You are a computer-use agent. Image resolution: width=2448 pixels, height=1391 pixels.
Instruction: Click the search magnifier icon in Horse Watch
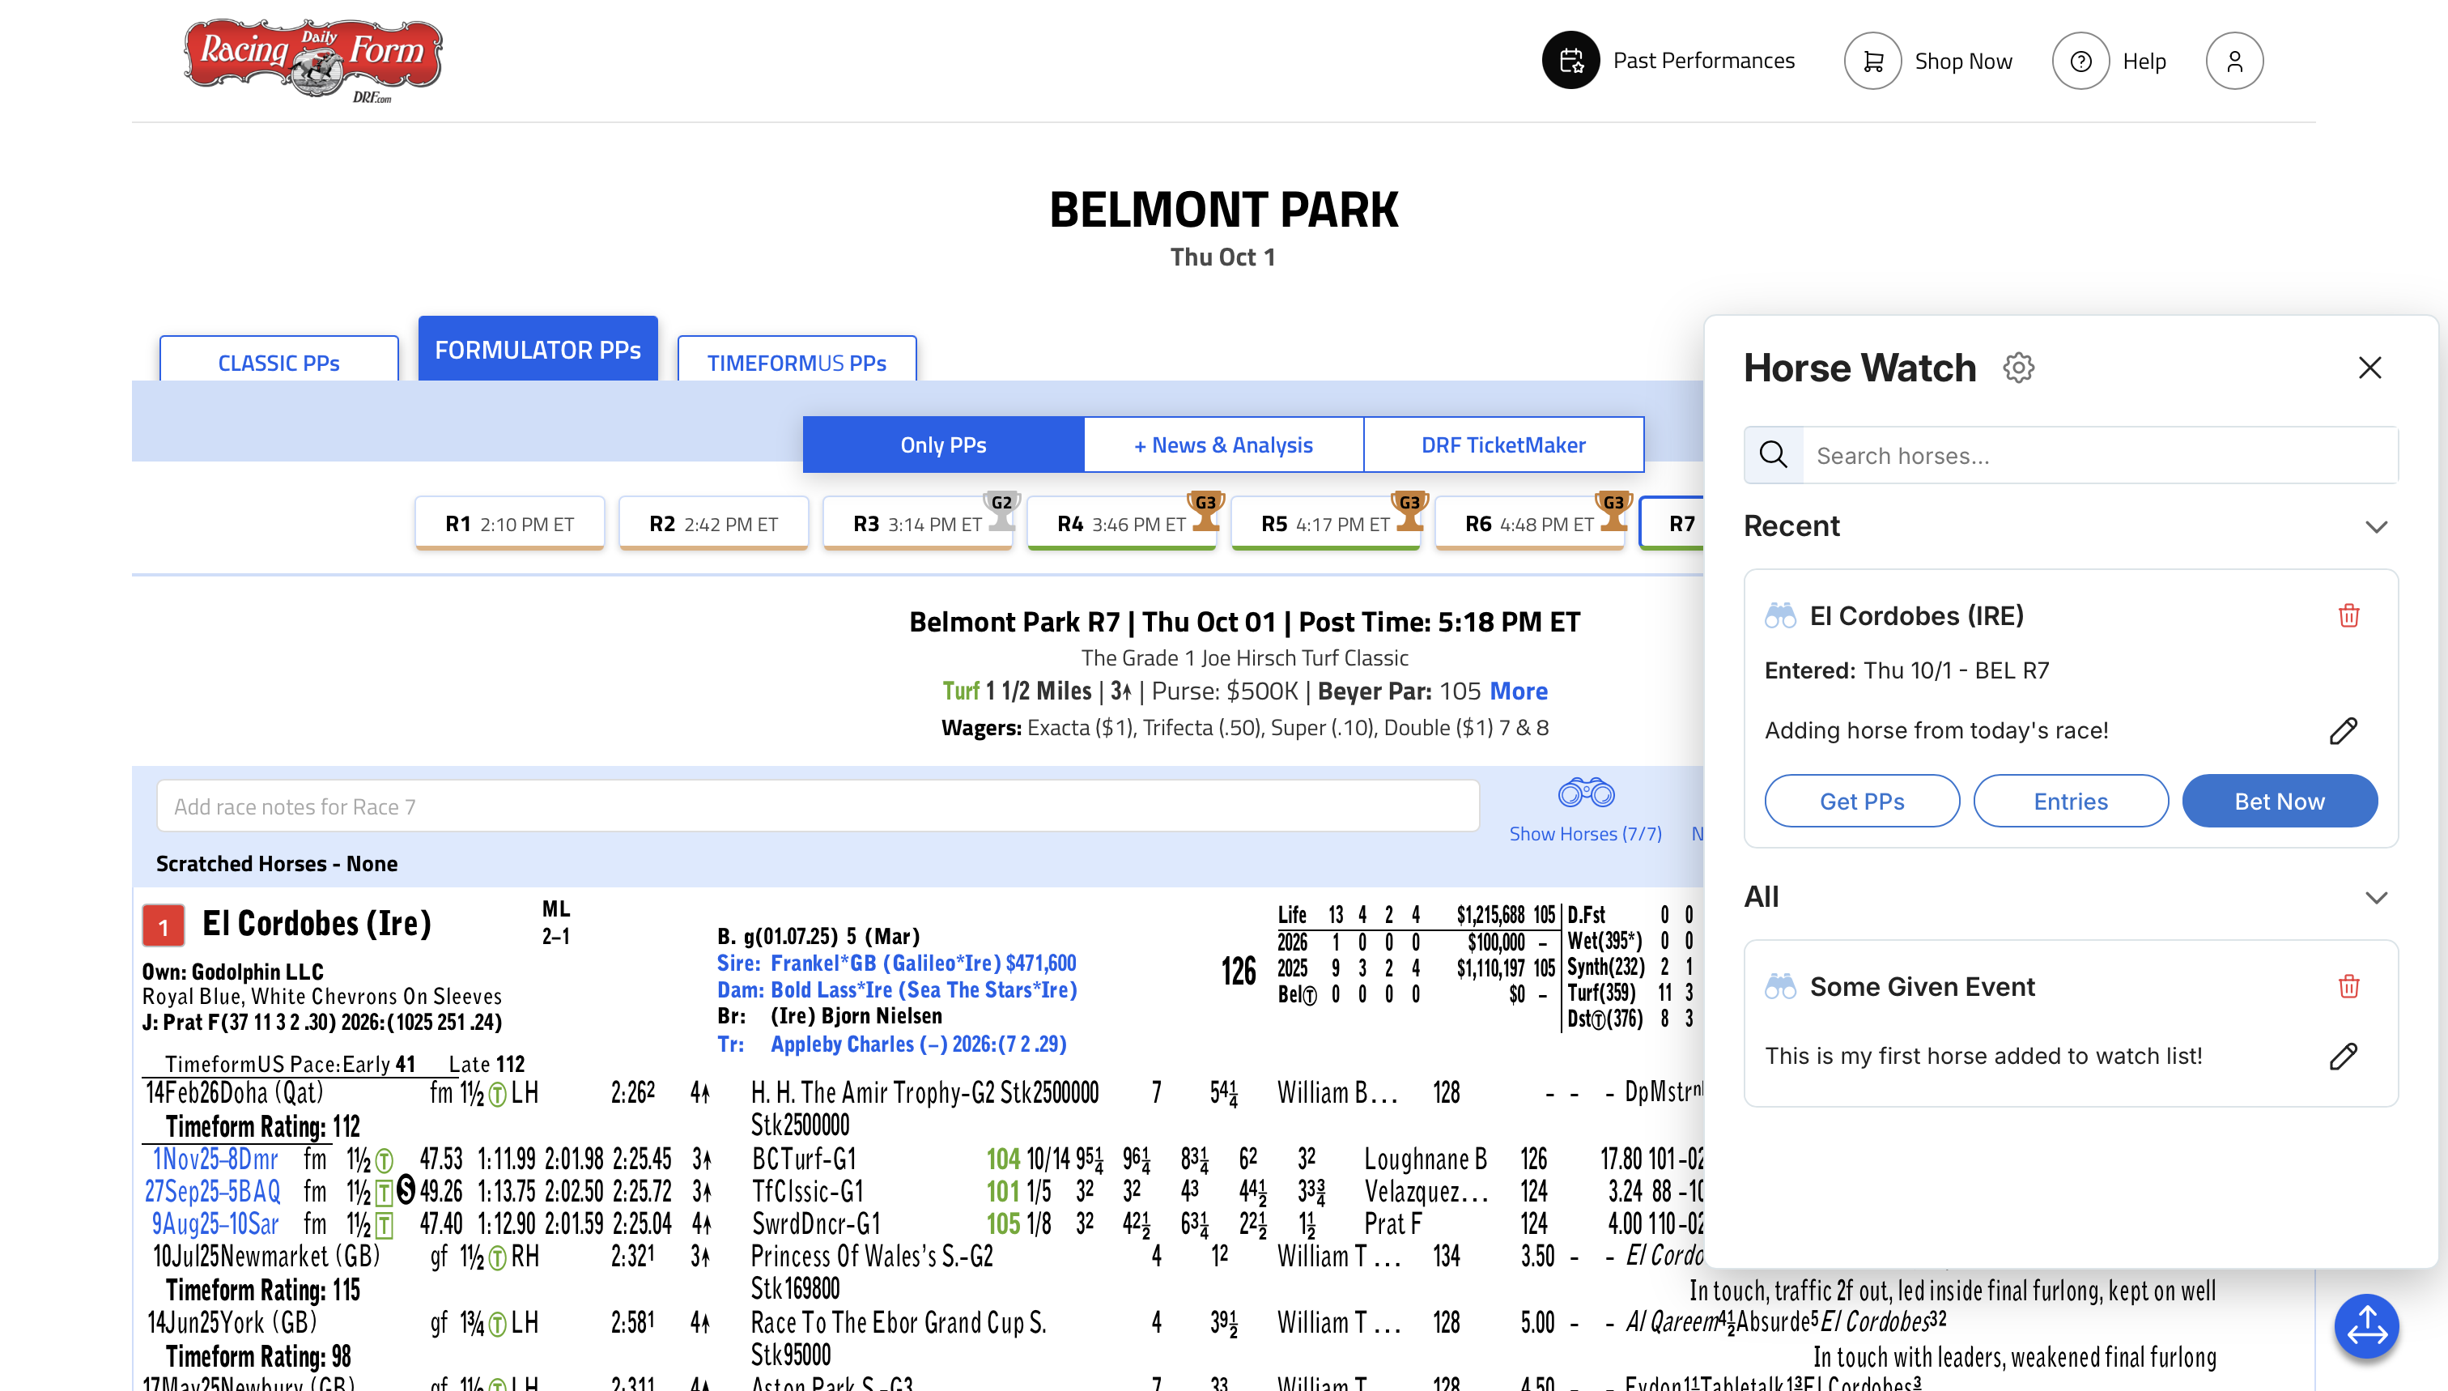[1773, 455]
